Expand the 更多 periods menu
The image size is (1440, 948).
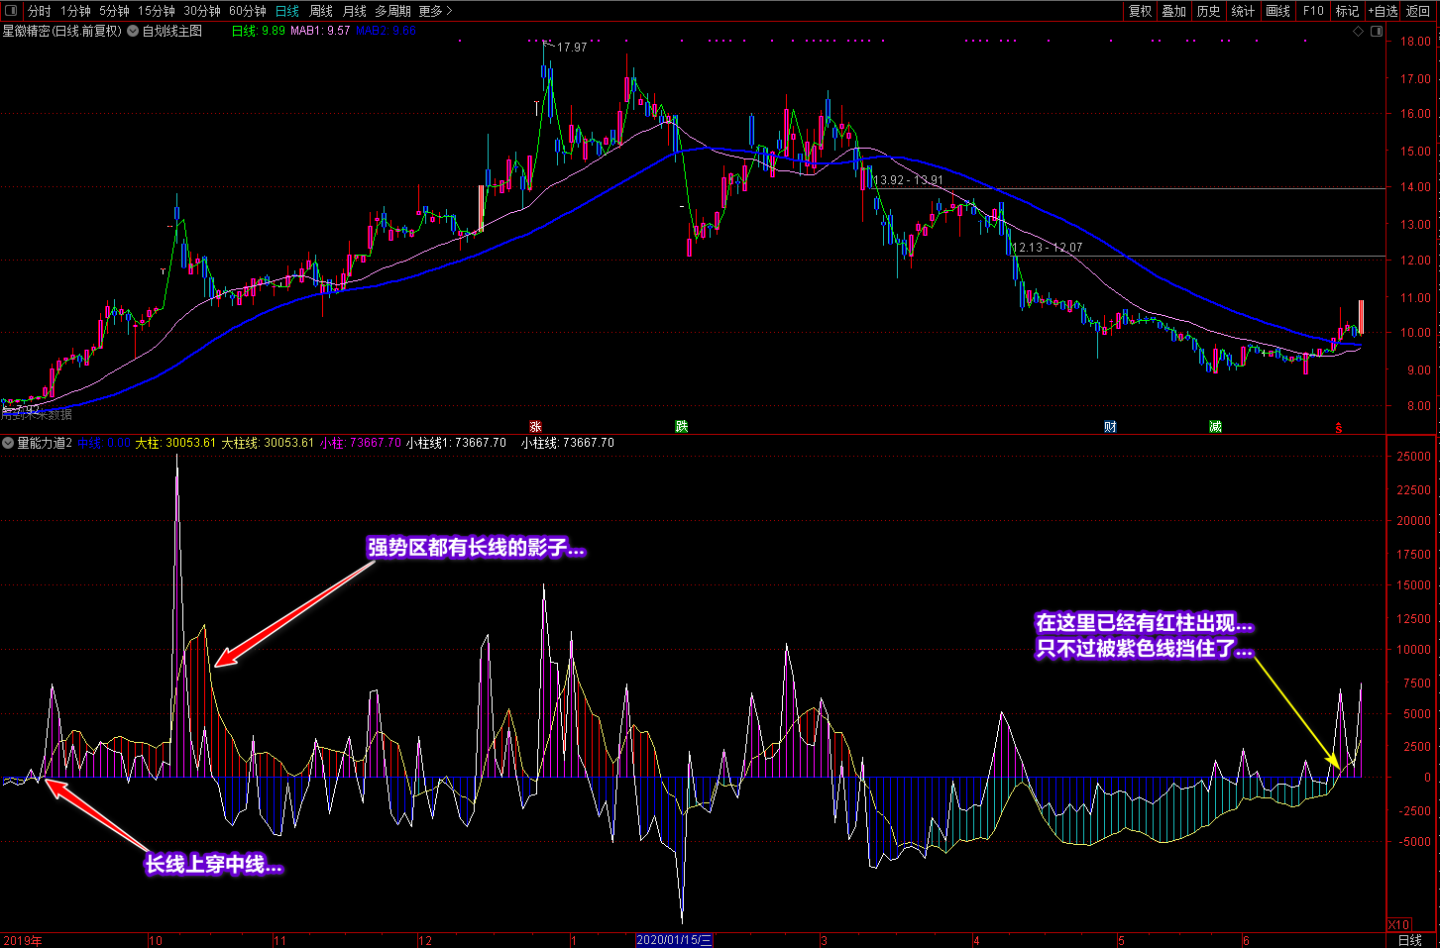point(435,11)
